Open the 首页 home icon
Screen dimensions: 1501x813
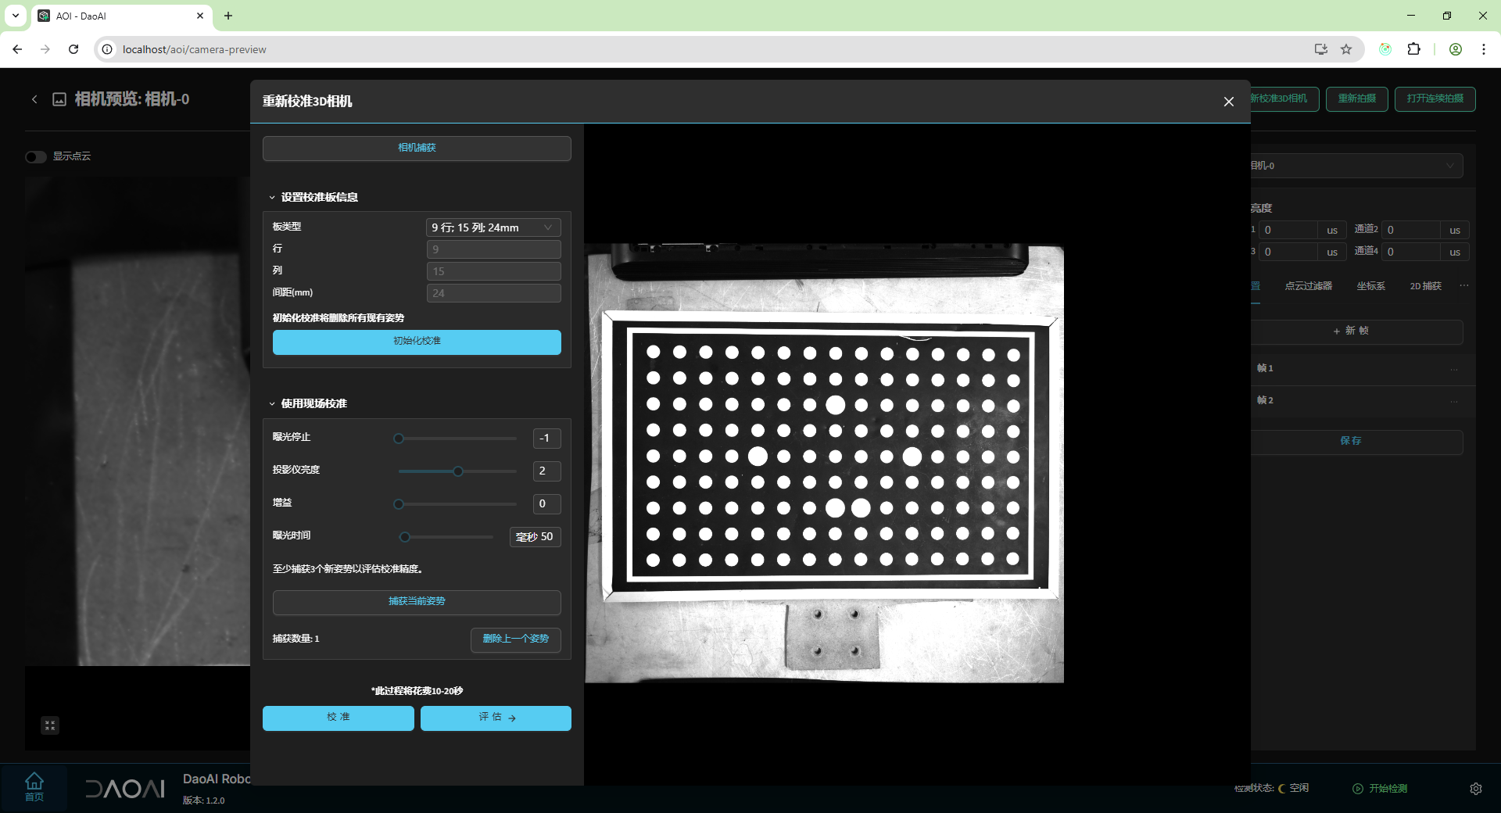click(x=34, y=786)
